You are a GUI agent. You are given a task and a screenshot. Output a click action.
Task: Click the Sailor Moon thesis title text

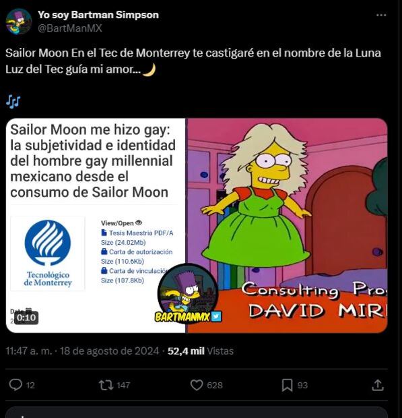point(93,161)
